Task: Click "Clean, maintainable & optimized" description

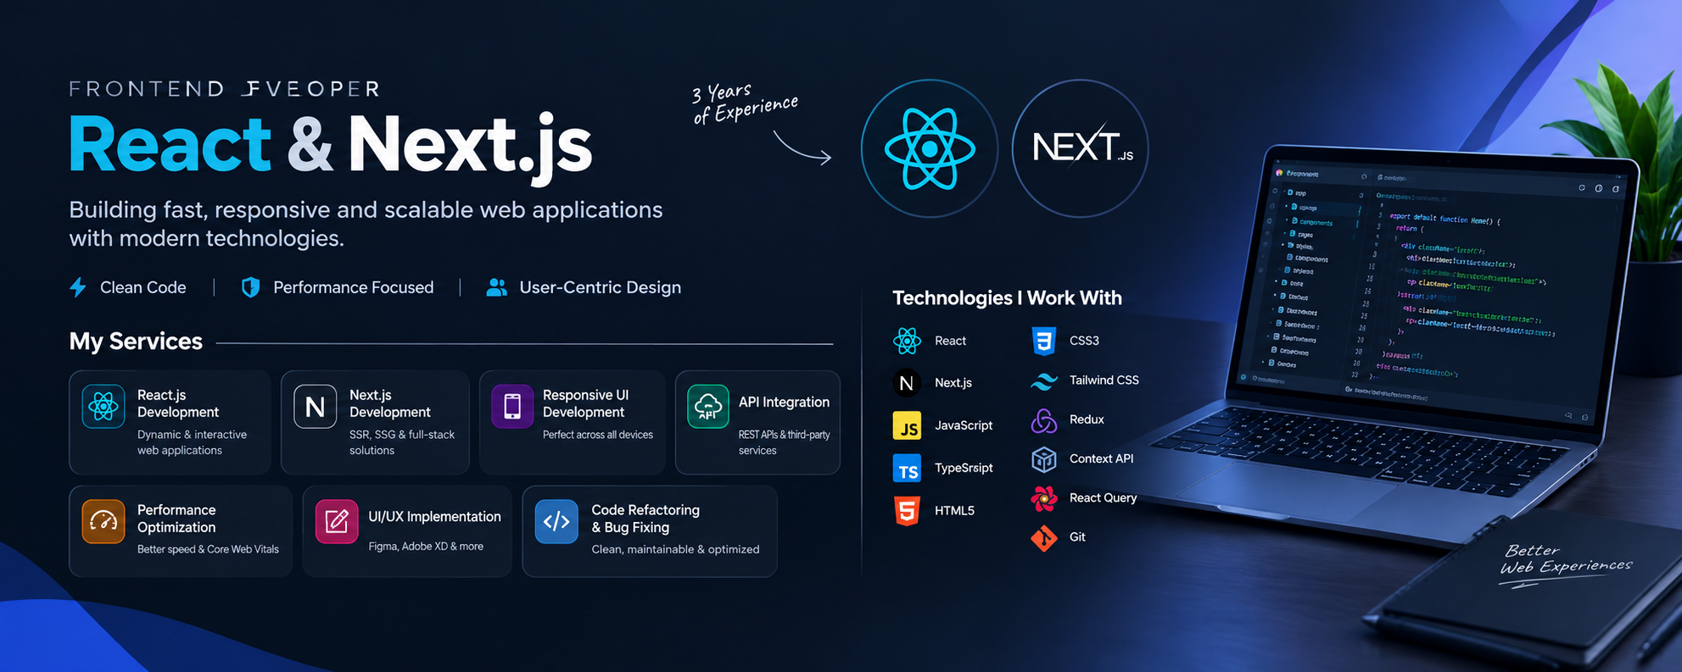Action: 675,549
